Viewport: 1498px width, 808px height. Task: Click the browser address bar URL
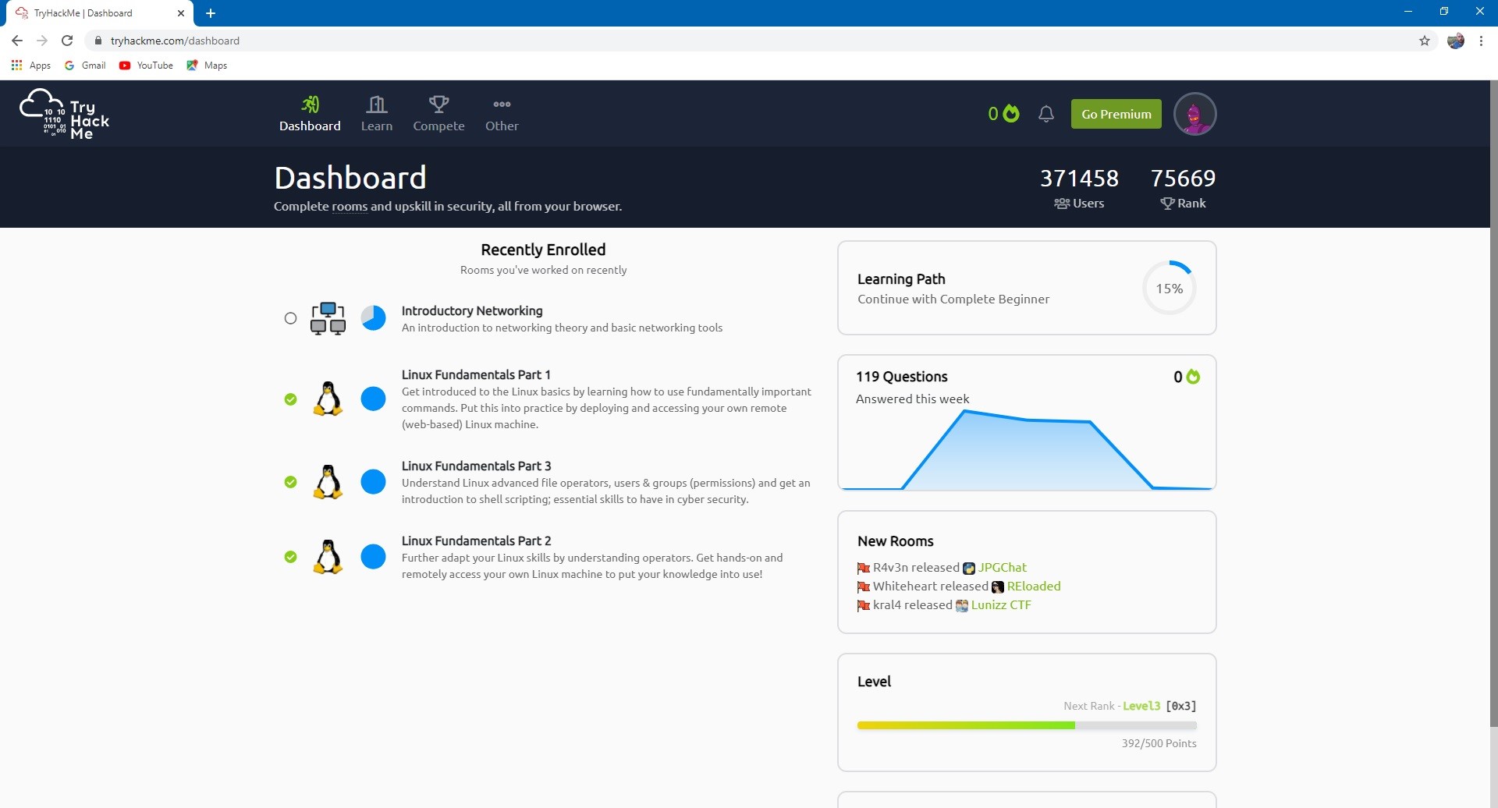(175, 41)
